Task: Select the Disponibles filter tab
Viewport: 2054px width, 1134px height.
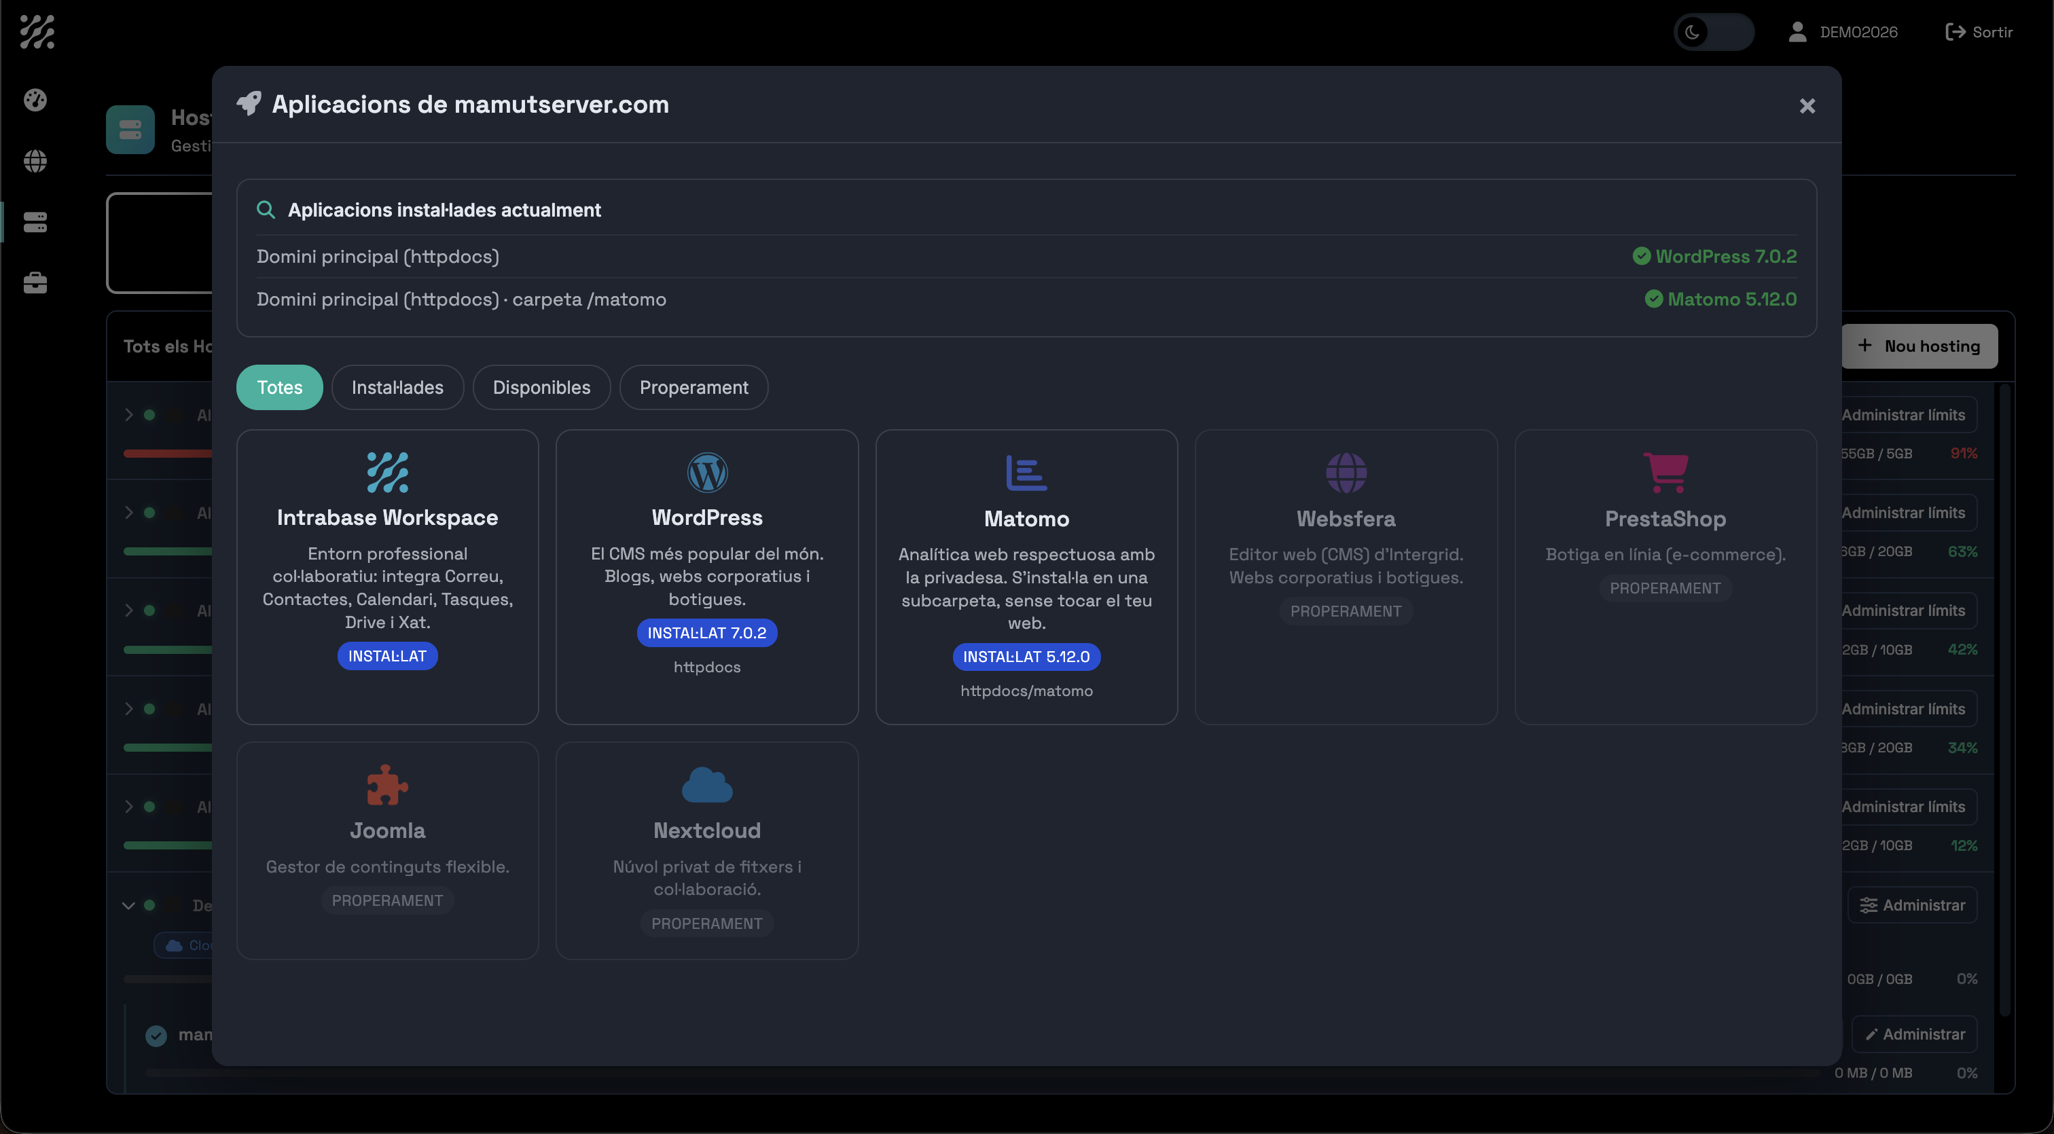Action: coord(541,387)
